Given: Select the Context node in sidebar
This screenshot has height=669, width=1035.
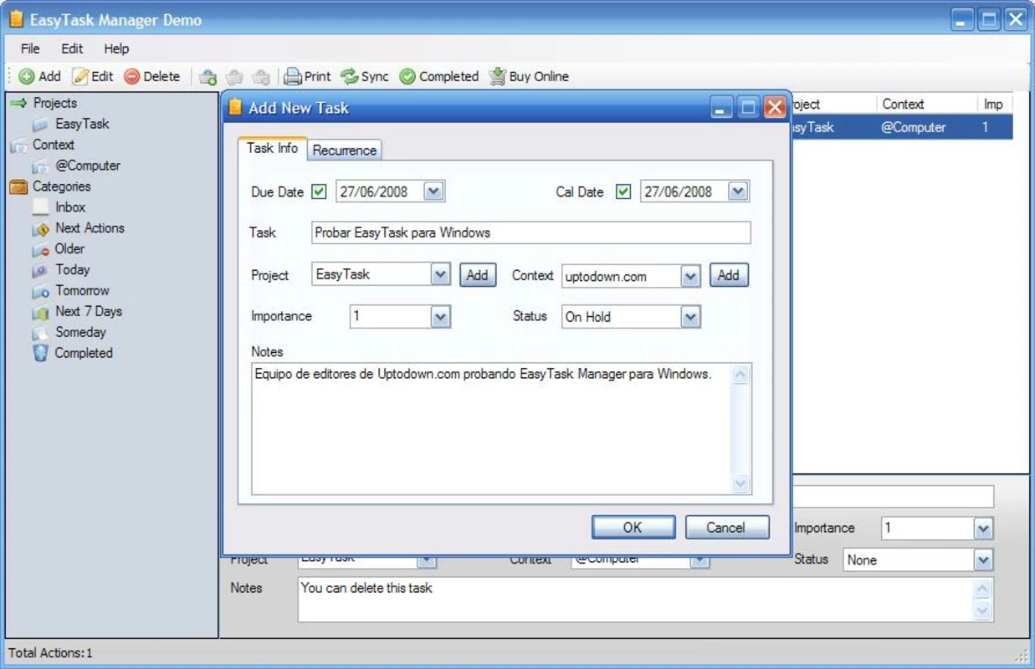Looking at the screenshot, I should point(54,145).
